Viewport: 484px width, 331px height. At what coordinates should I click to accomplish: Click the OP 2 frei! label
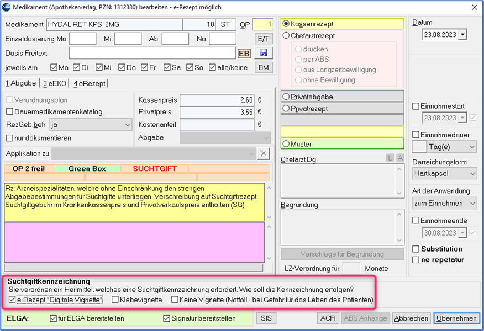point(29,169)
